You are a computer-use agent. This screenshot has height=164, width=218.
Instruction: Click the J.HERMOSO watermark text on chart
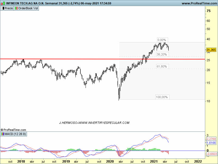click(x=94, y=123)
